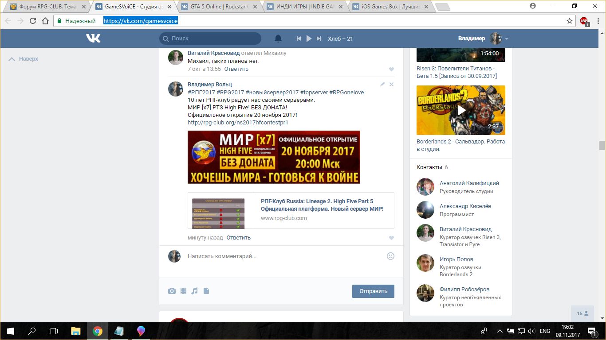The image size is (606, 340).
Task: Show hidden tray icons chevron
Action: 500,331
